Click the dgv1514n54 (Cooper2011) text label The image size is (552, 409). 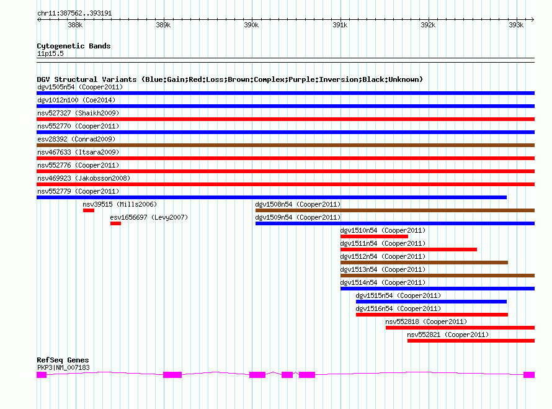point(383,282)
